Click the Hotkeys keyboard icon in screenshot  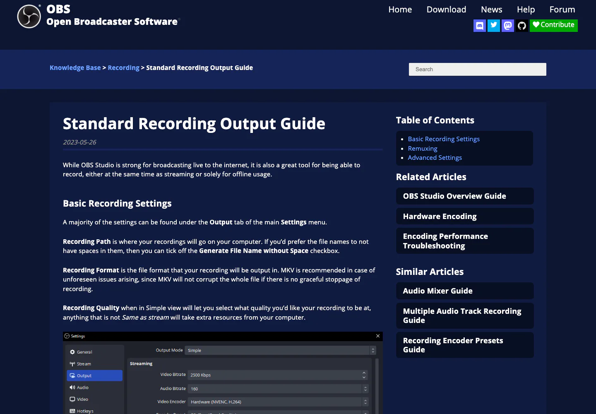pyautogui.click(x=72, y=411)
